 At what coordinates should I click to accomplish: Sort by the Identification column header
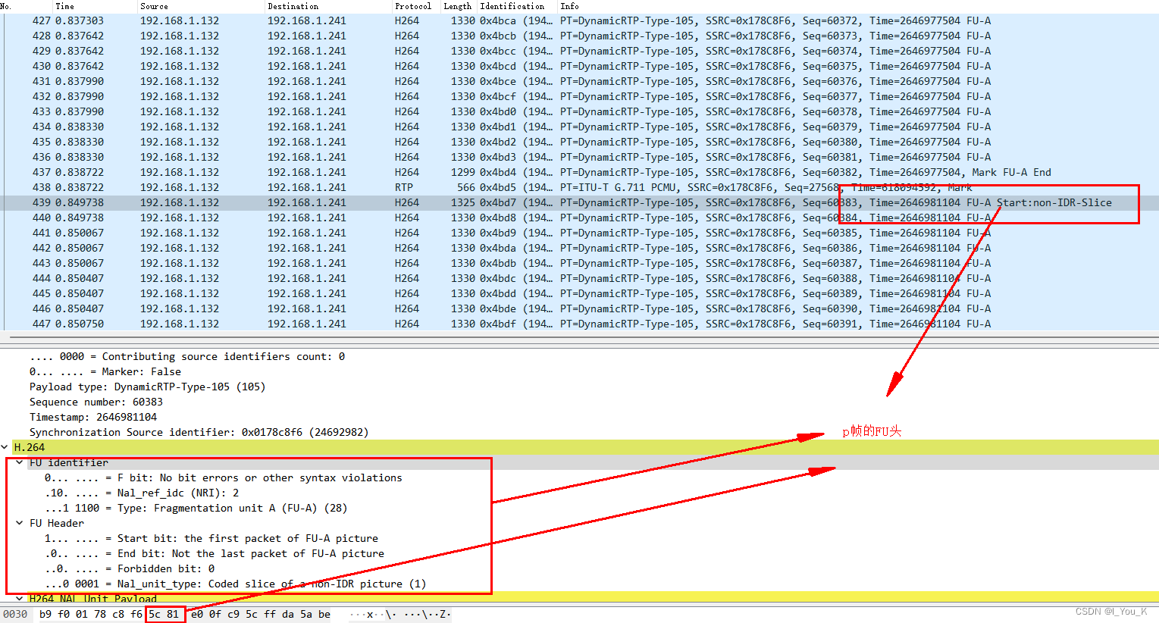click(x=512, y=6)
